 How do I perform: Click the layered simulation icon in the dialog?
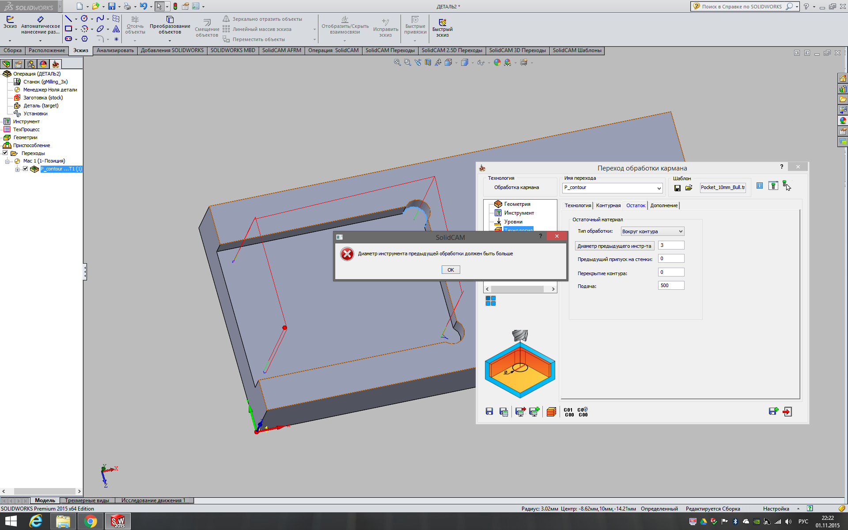[x=551, y=412]
